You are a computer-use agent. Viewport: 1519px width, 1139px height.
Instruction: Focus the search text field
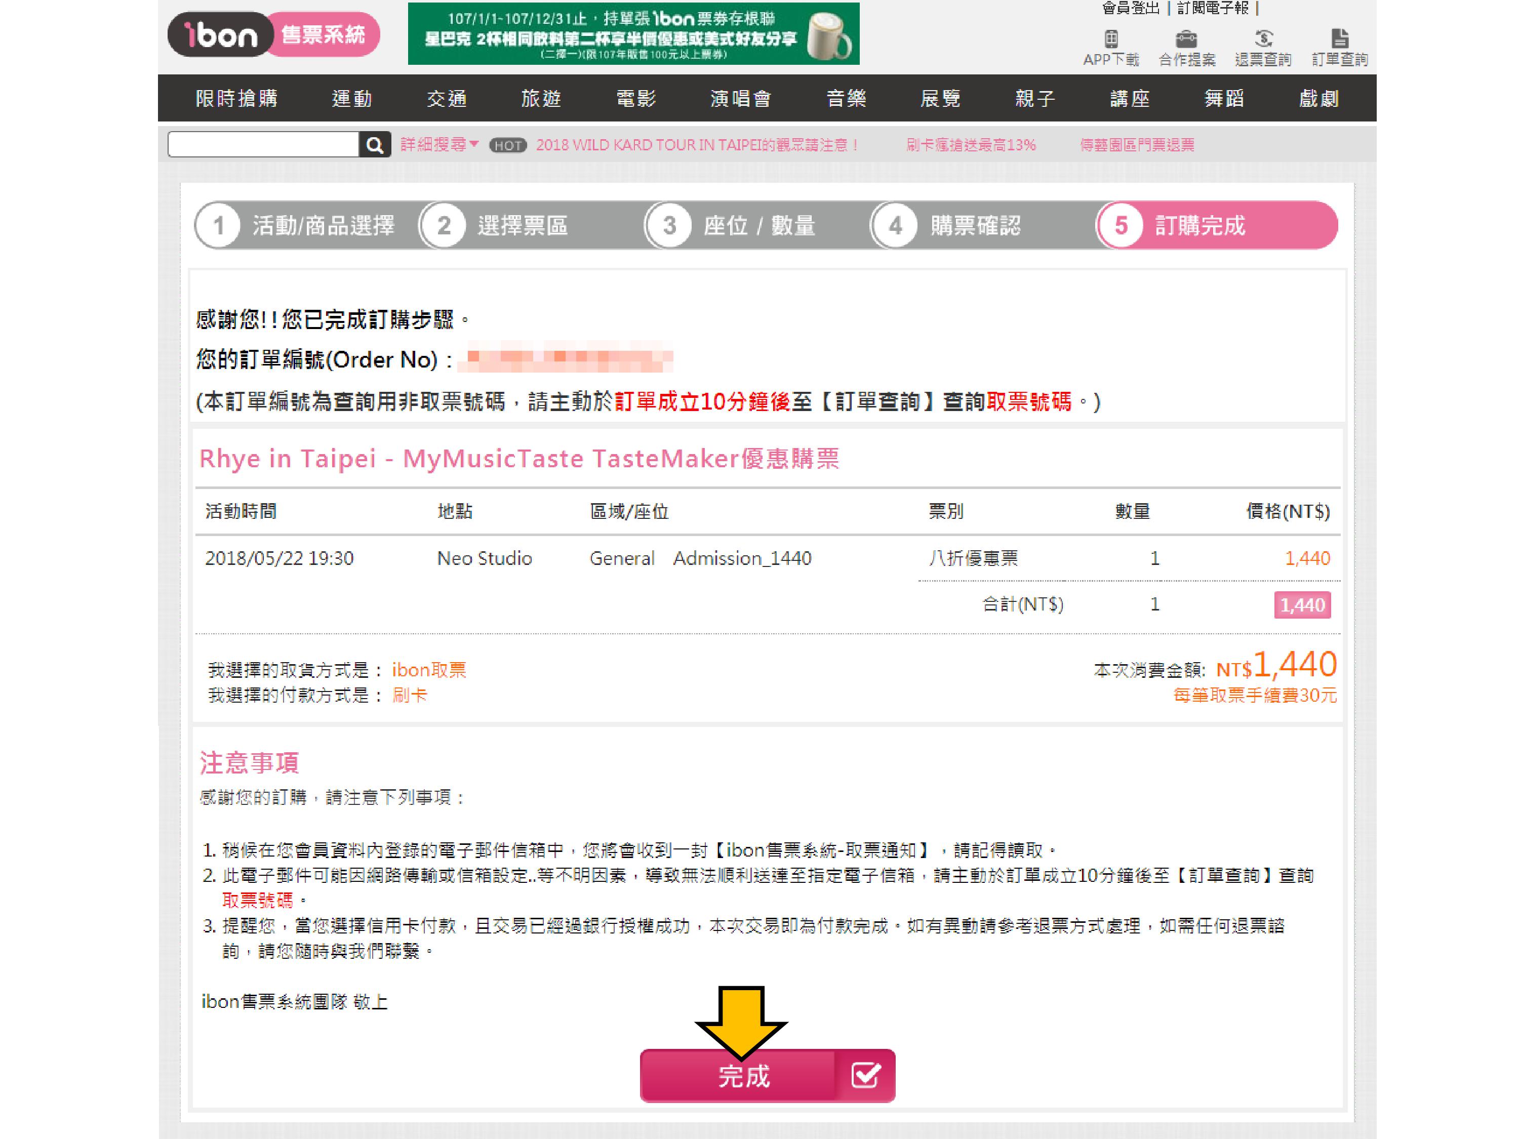pyautogui.click(x=264, y=145)
